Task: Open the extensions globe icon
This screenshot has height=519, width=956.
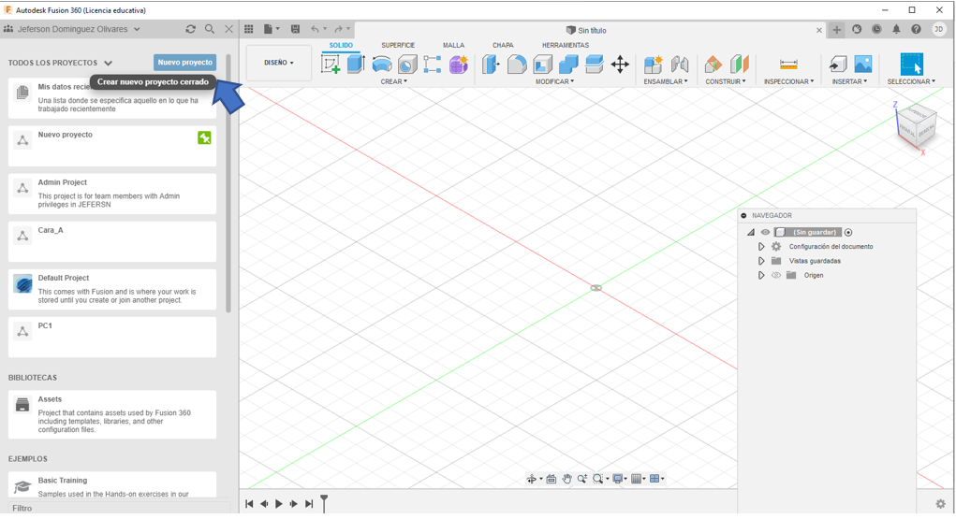Action: [857, 29]
